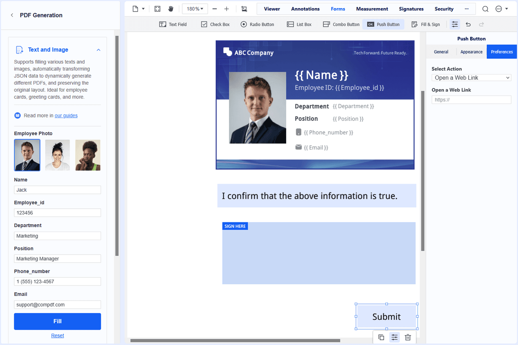Click the document horizontal scrollbar
Screen dimensions: 518x345
point(235,341)
